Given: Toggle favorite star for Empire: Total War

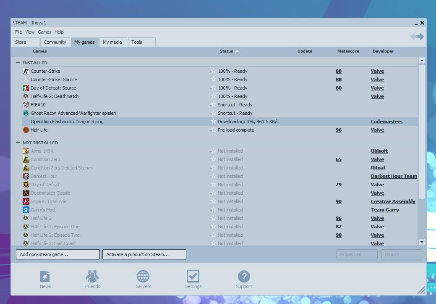Looking at the screenshot, I should (x=213, y=201).
